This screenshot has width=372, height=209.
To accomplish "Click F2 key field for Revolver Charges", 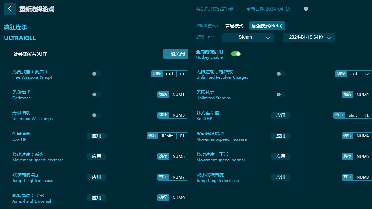I will pyautogui.click(x=366, y=74).
